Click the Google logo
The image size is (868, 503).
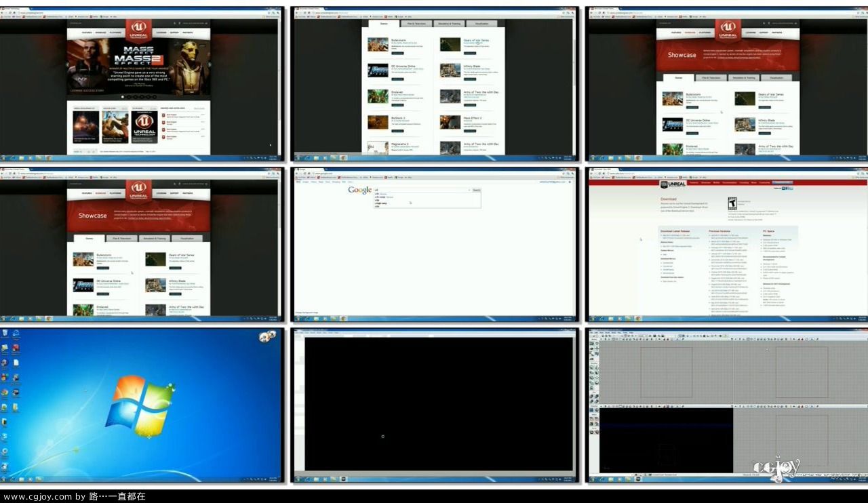[x=359, y=190]
